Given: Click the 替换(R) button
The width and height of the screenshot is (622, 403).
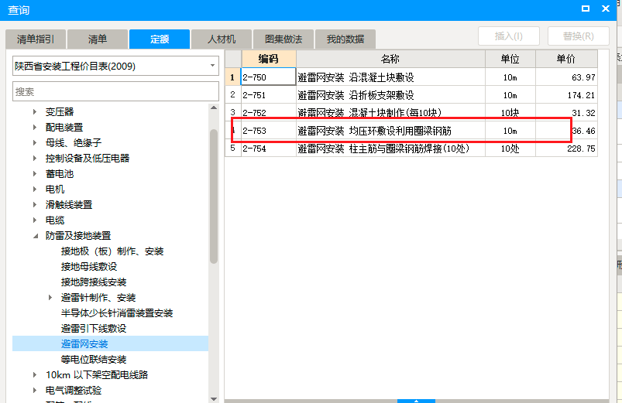Looking at the screenshot, I should pos(579,36).
